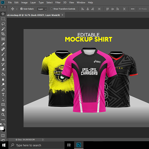Select the Dodge tool
Viewport: 149px width, 149px height.
tap(3, 85)
